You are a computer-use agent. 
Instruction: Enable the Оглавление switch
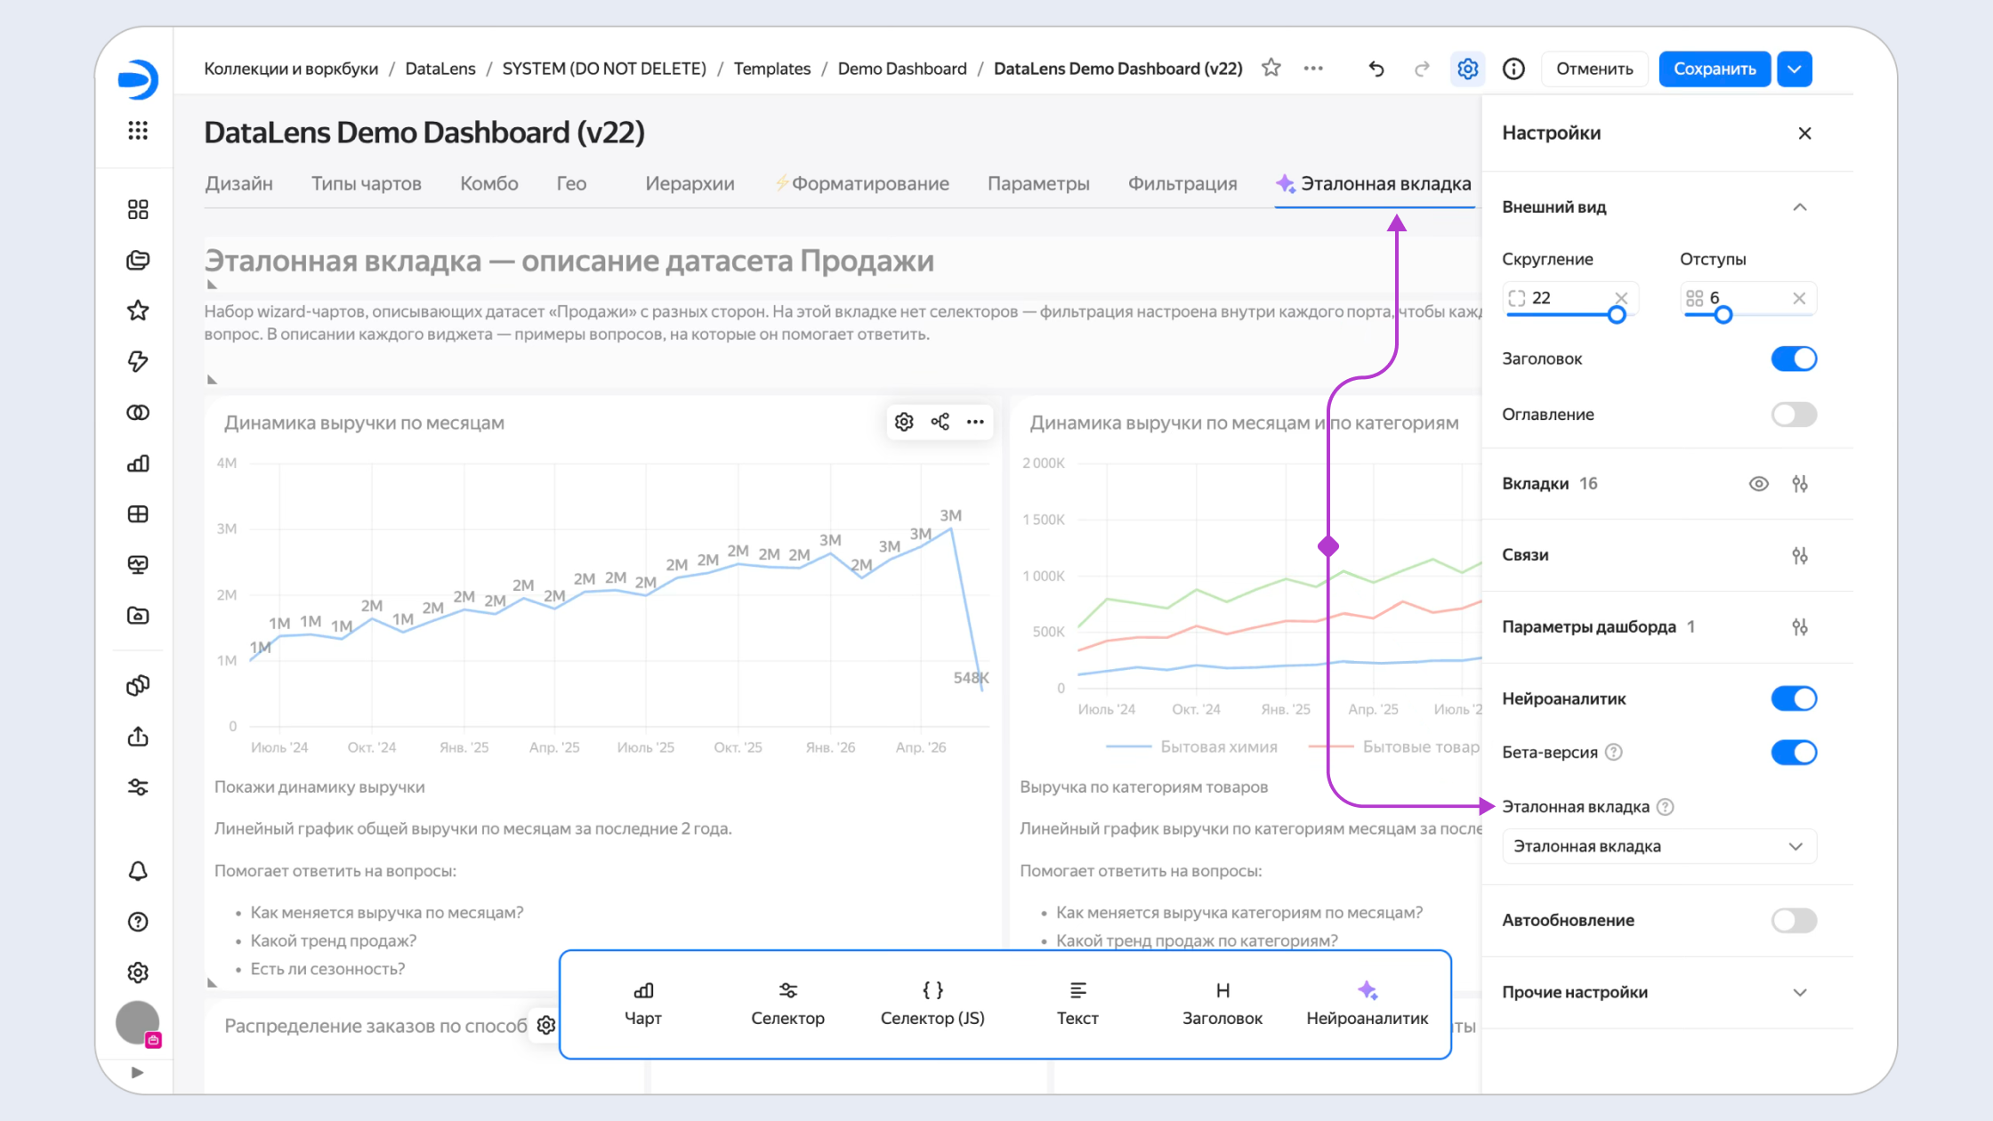[x=1794, y=415]
